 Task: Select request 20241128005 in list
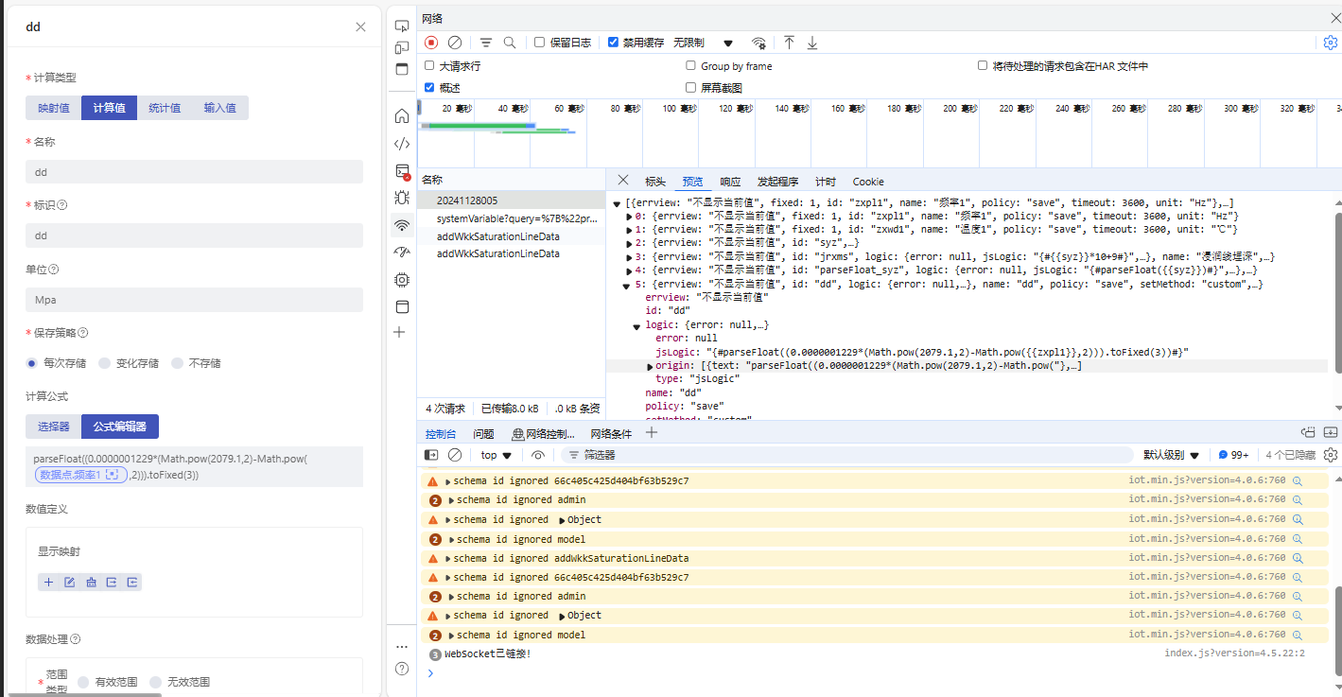pos(512,200)
